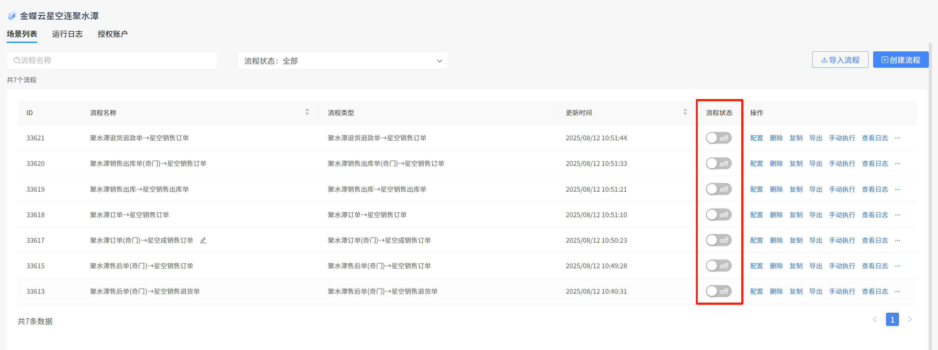Open more options for flow 33621
The width and height of the screenshot is (938, 350).
pos(897,138)
